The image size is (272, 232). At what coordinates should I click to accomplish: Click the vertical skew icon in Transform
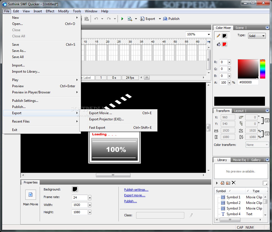click(241, 123)
